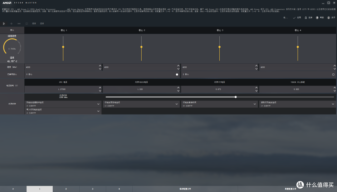Decrease core 1 speed with down arrow
Screen dimensions: 337x192
100,69
